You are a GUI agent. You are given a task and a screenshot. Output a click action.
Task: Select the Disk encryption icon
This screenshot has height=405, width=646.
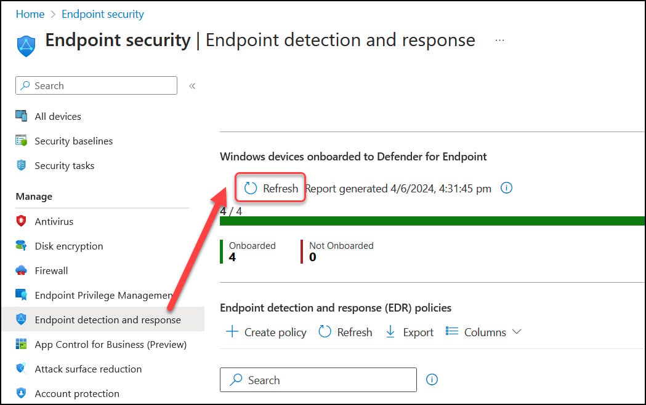(21, 246)
